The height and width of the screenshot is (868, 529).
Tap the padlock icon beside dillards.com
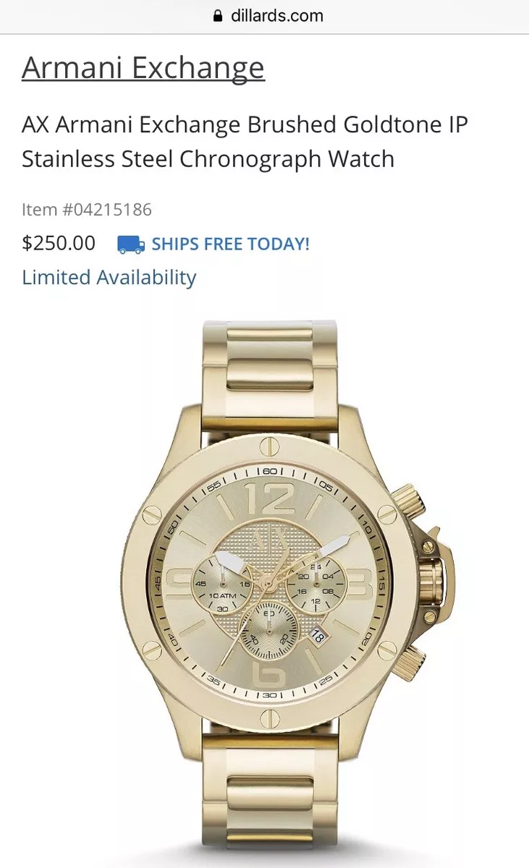[218, 16]
